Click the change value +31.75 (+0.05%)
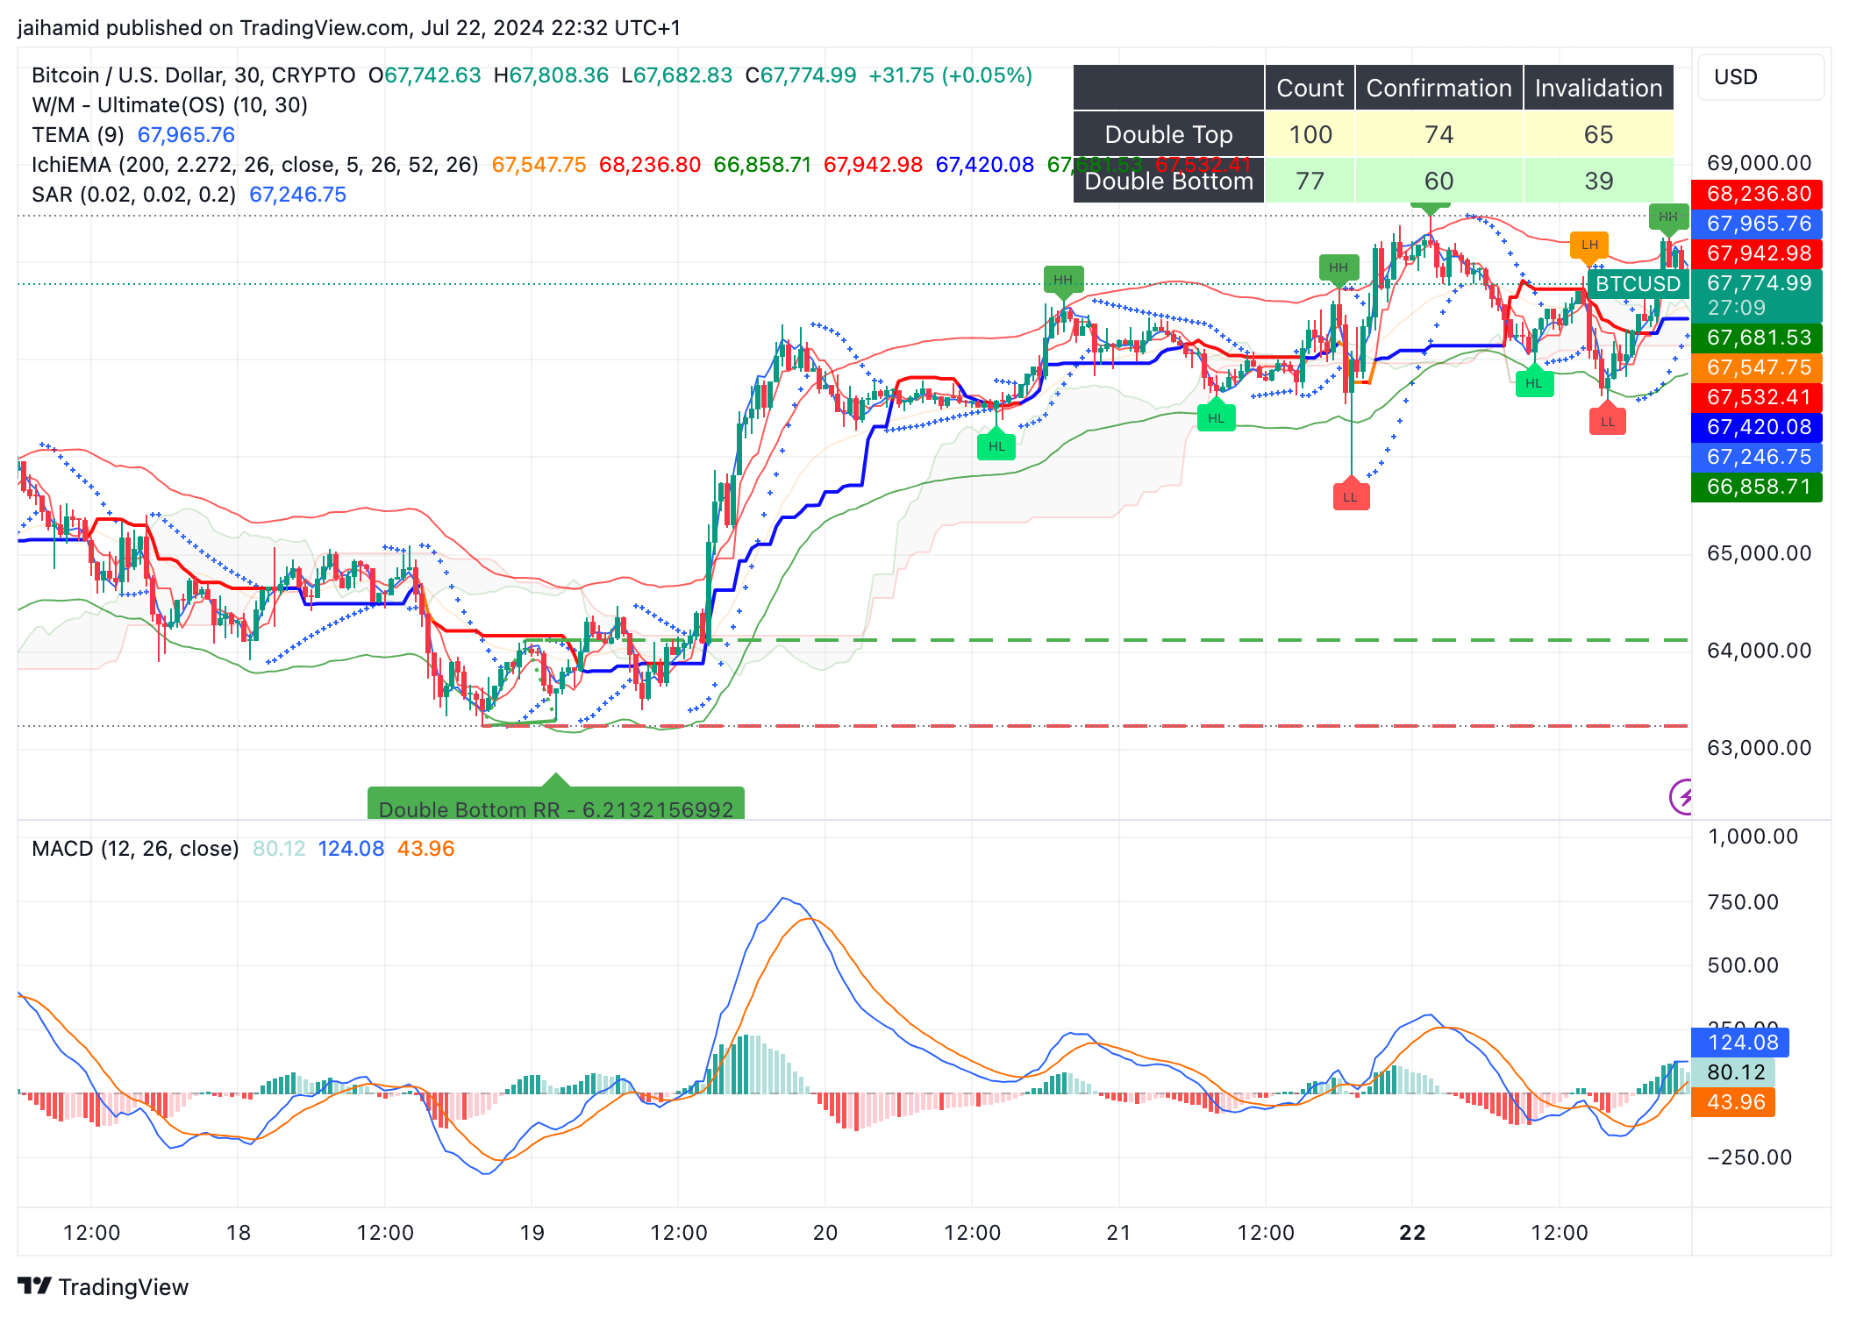The width and height of the screenshot is (1849, 1317). [x=951, y=75]
